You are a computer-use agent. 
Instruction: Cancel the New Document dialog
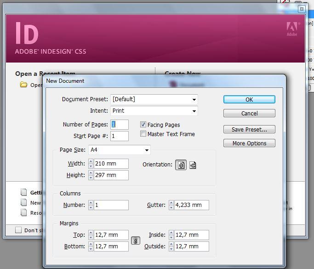pos(249,114)
